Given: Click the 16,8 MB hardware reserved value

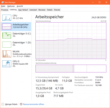Looking at the screenshot, I should click(x=98, y=85).
